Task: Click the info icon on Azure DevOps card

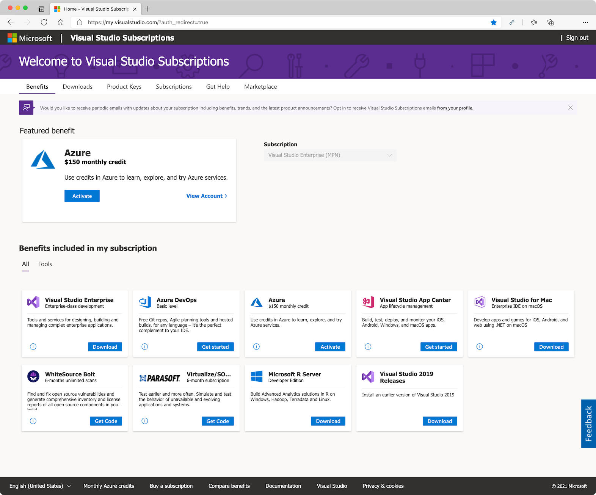Action: (x=145, y=346)
